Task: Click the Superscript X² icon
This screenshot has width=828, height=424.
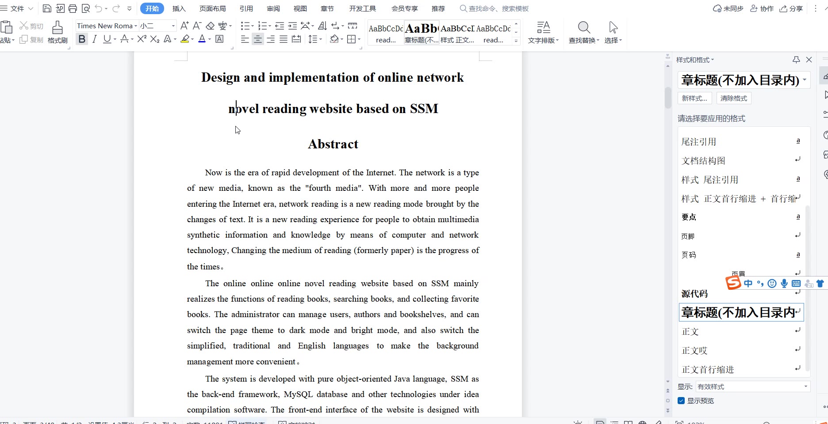Action: point(142,39)
